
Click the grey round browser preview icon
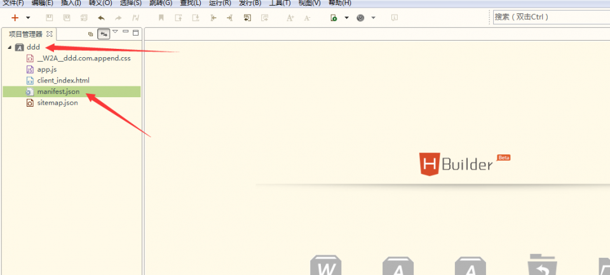tap(361, 18)
